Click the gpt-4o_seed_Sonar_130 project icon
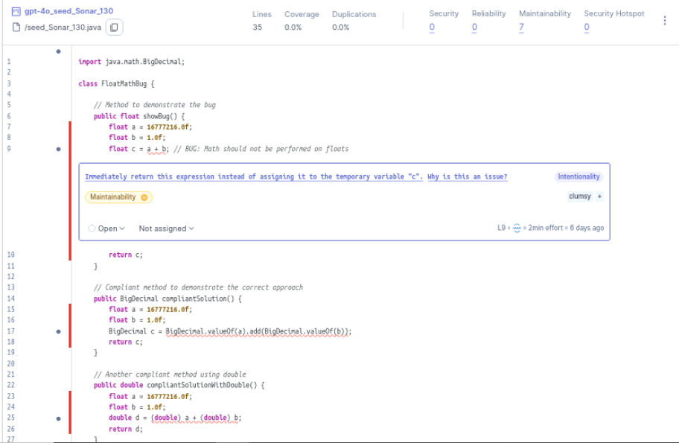The image size is (679, 443). [16, 12]
